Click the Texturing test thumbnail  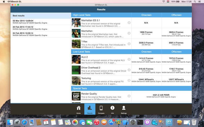coord(76,81)
